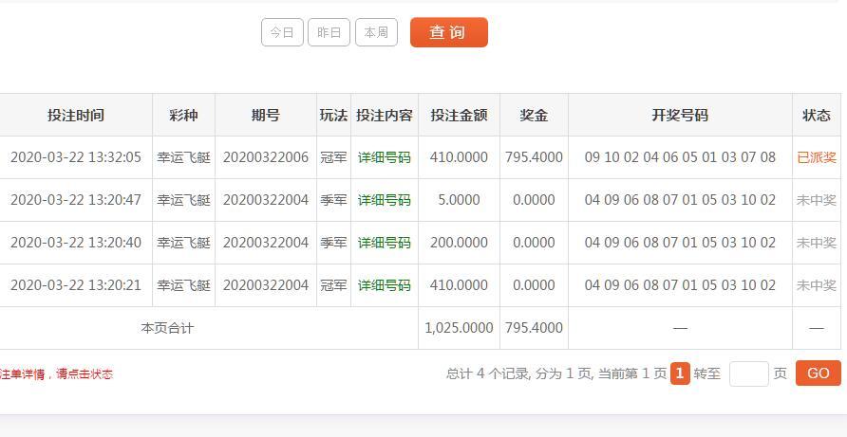Click 未中奖 status for the 200.0000 bet
The width and height of the screenshot is (847, 437).
tap(816, 243)
